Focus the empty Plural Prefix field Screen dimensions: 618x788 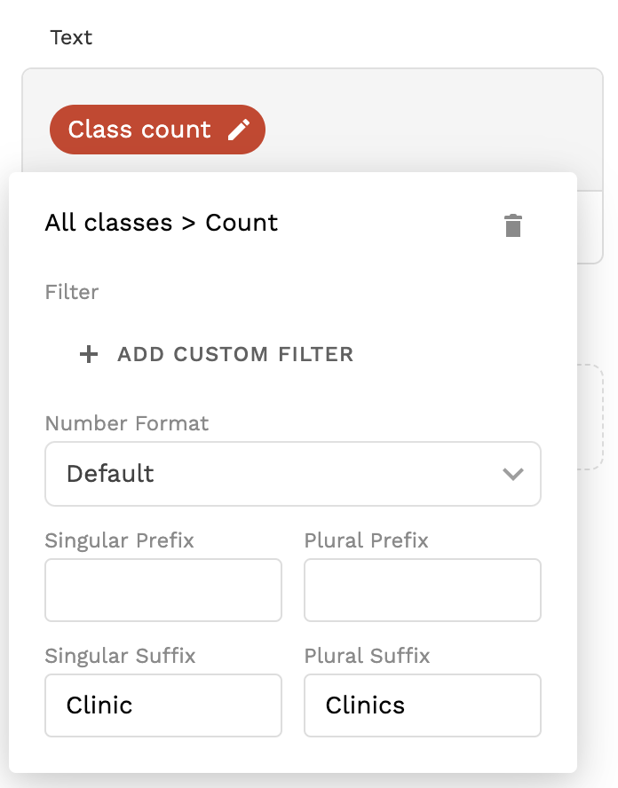point(423,590)
